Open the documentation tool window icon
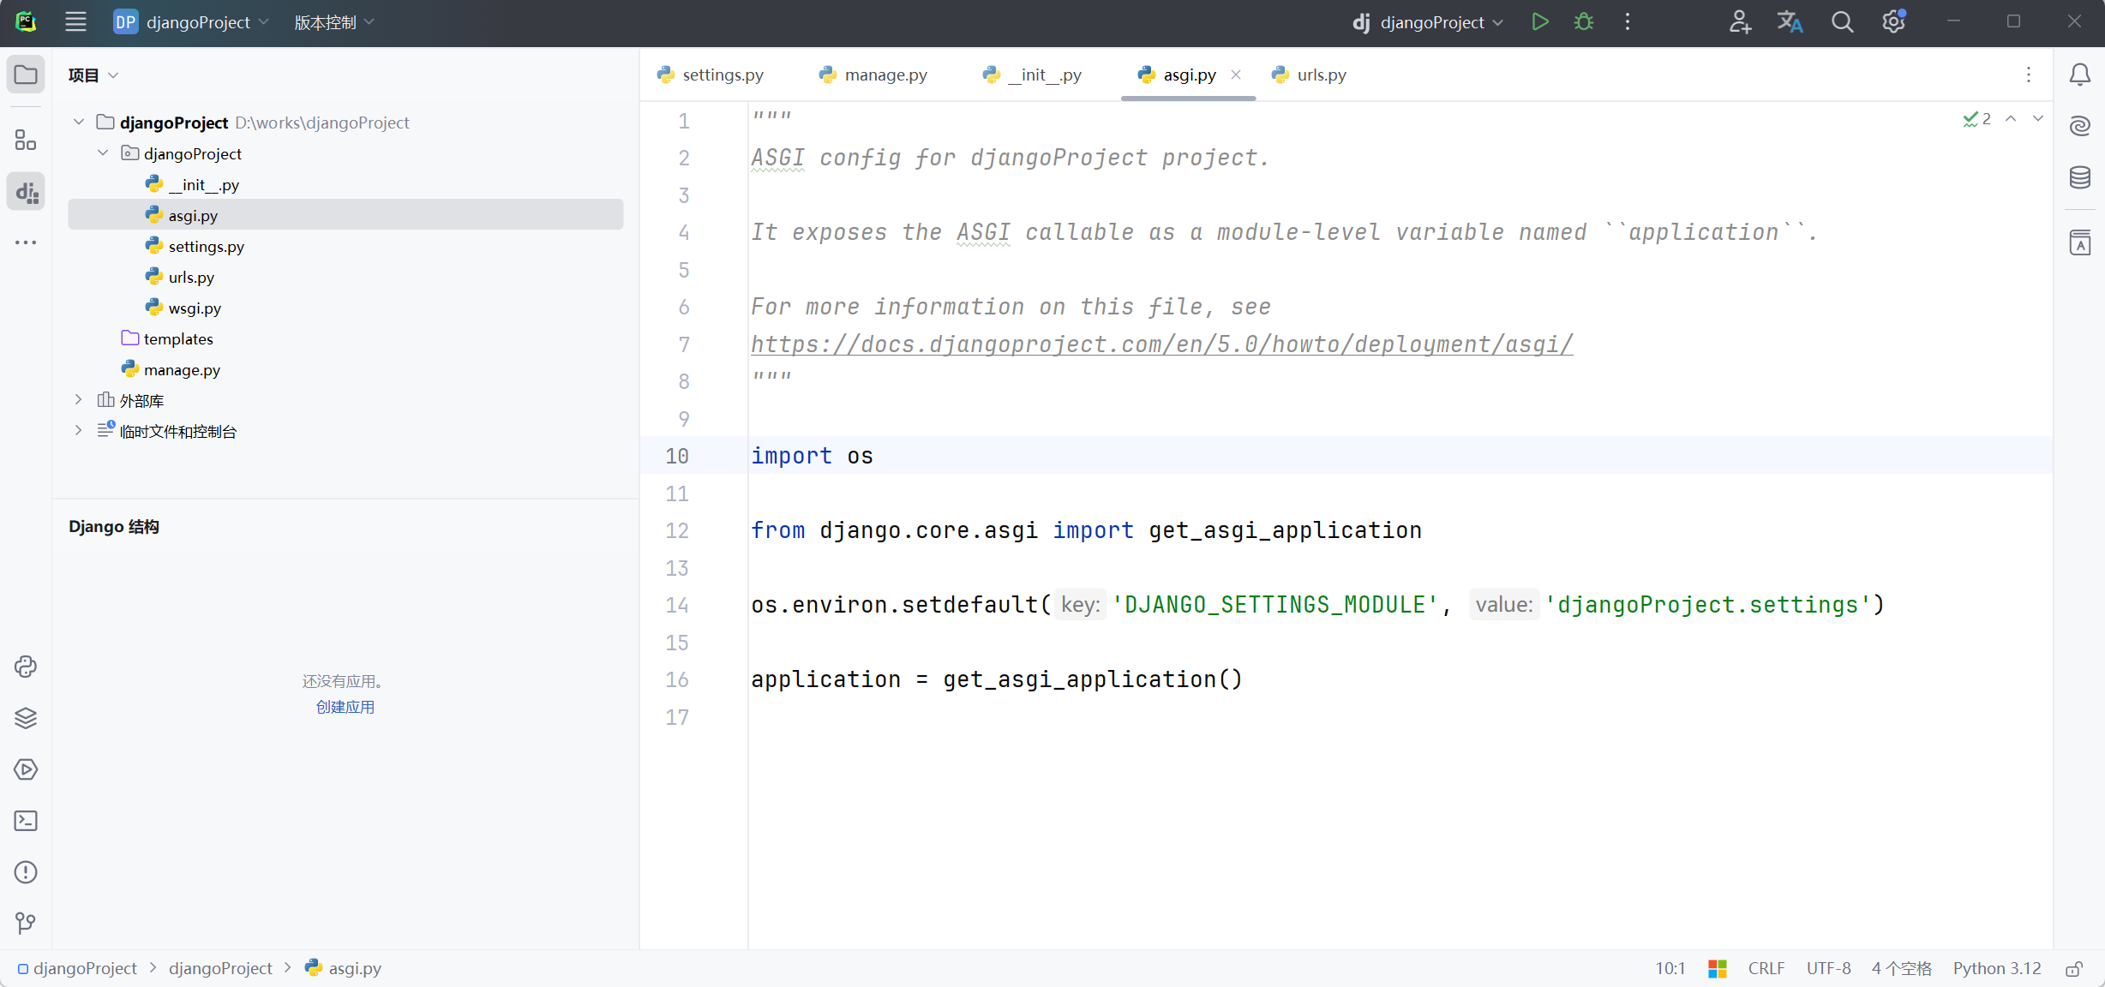Image resolution: width=2105 pixels, height=987 pixels. pyautogui.click(x=2080, y=242)
